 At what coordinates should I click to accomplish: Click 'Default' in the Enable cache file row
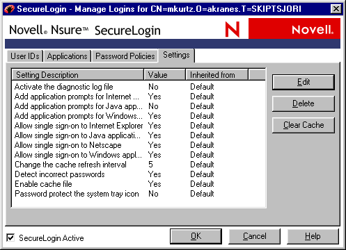point(202,184)
